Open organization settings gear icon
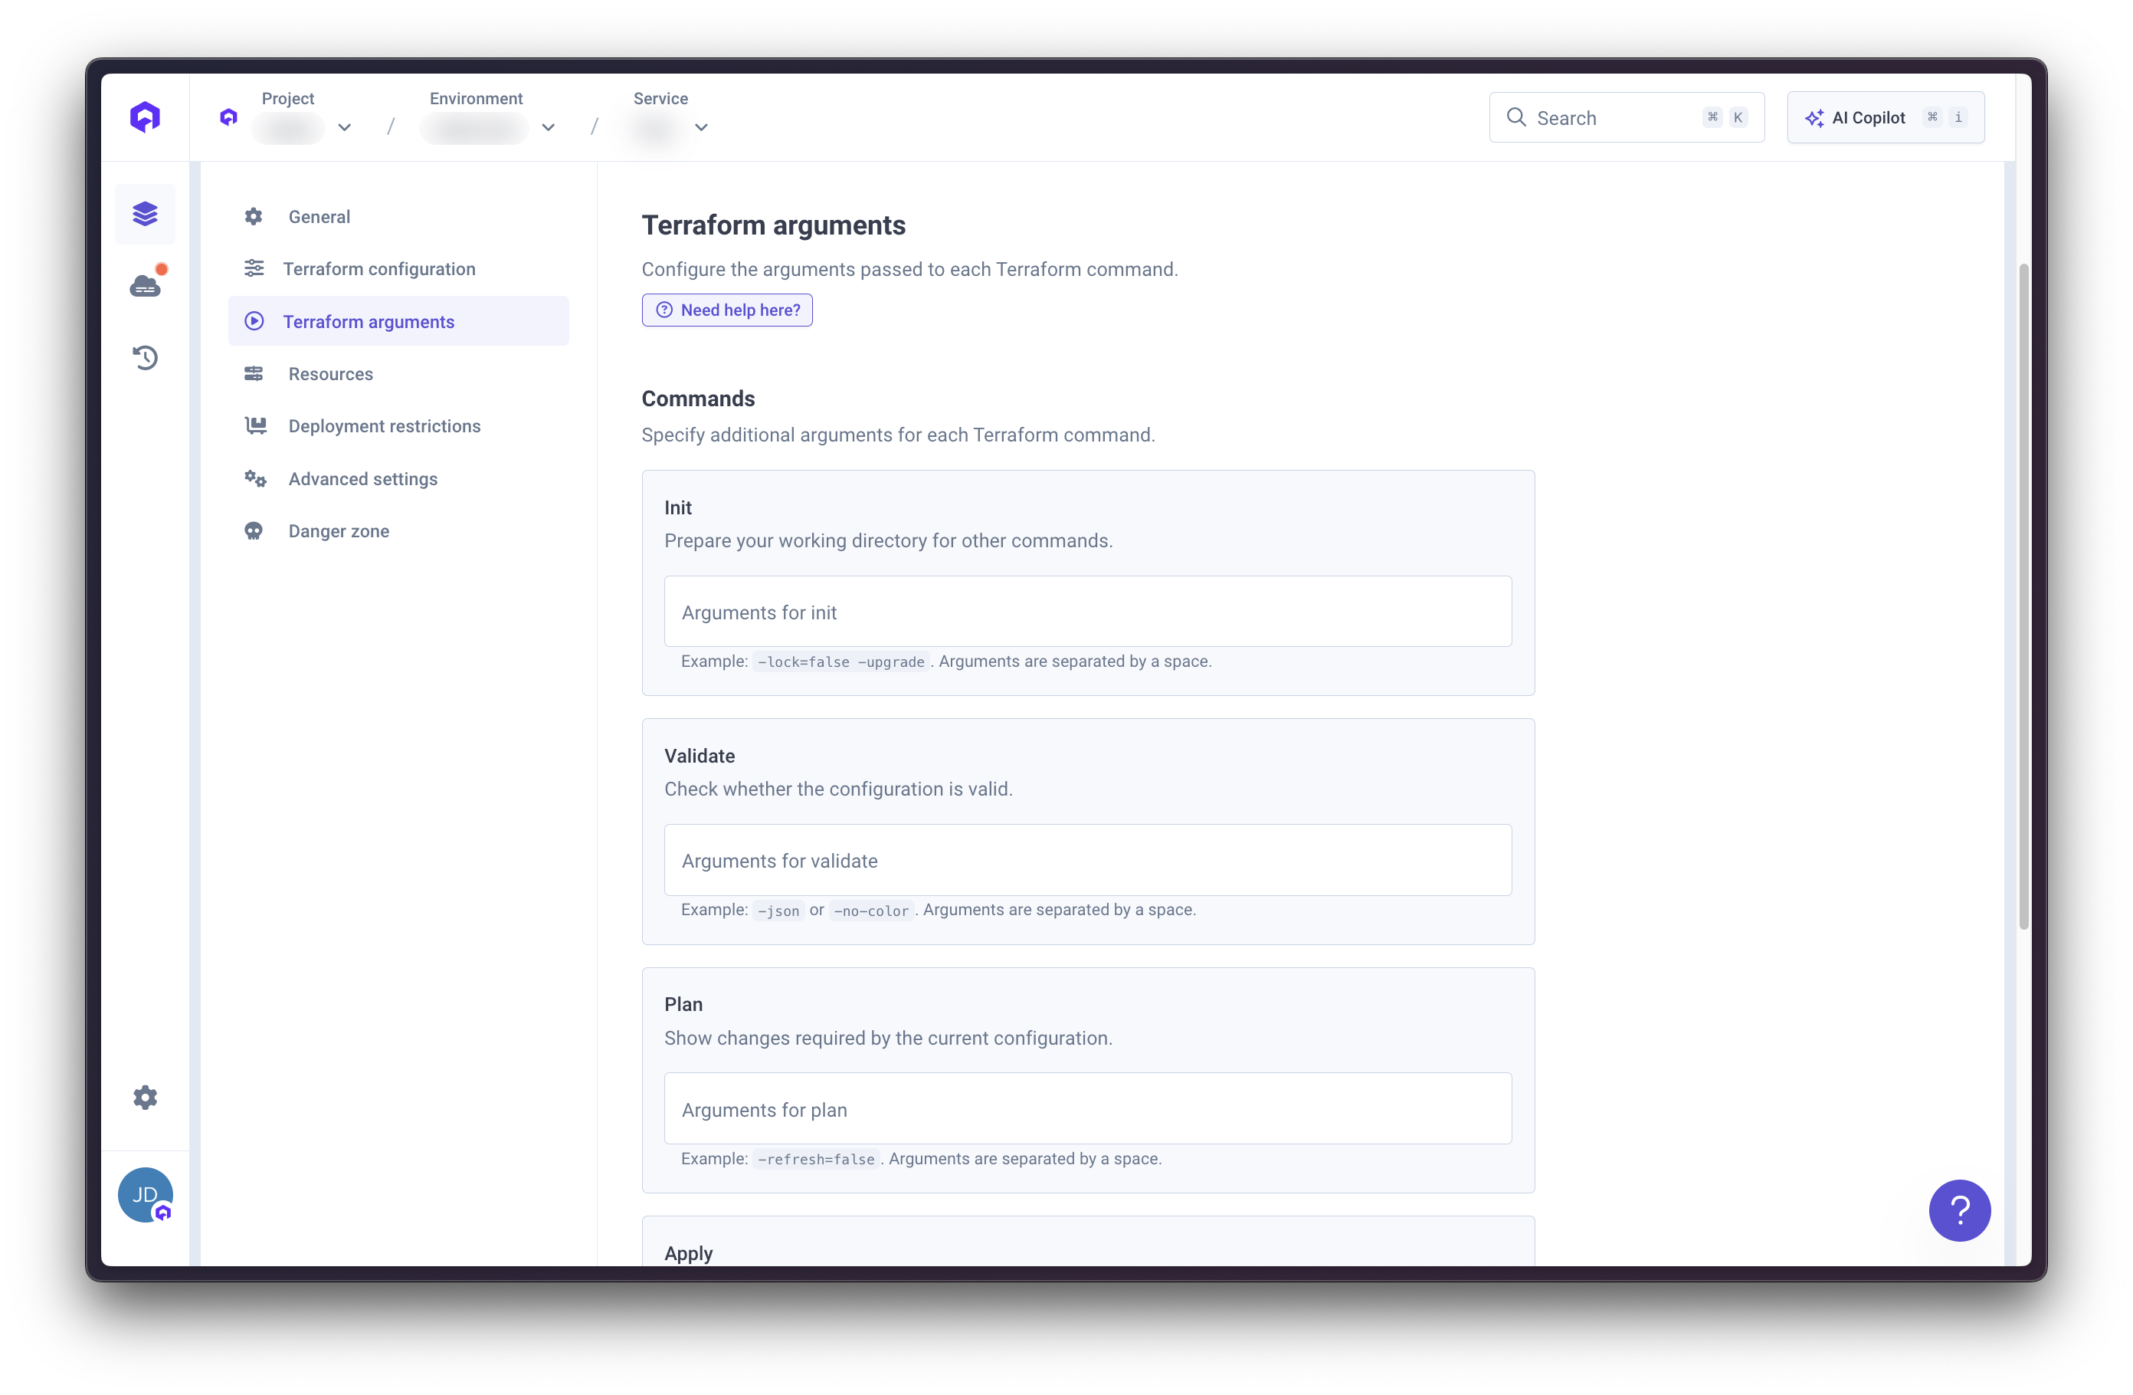 tap(145, 1097)
